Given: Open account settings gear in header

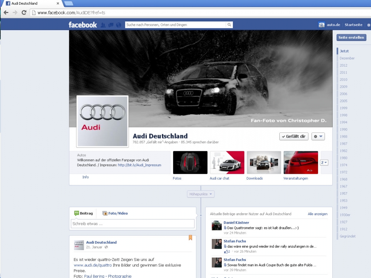Looking at the screenshot, I should (x=368, y=25).
